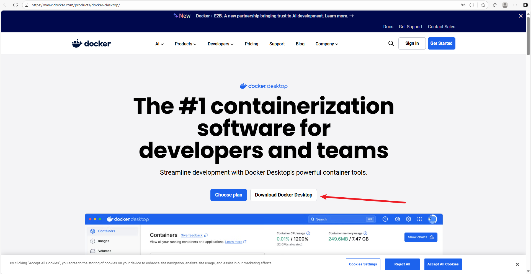
Task: Click the user avatar in Docker Desktop preview
Action: pos(432,219)
